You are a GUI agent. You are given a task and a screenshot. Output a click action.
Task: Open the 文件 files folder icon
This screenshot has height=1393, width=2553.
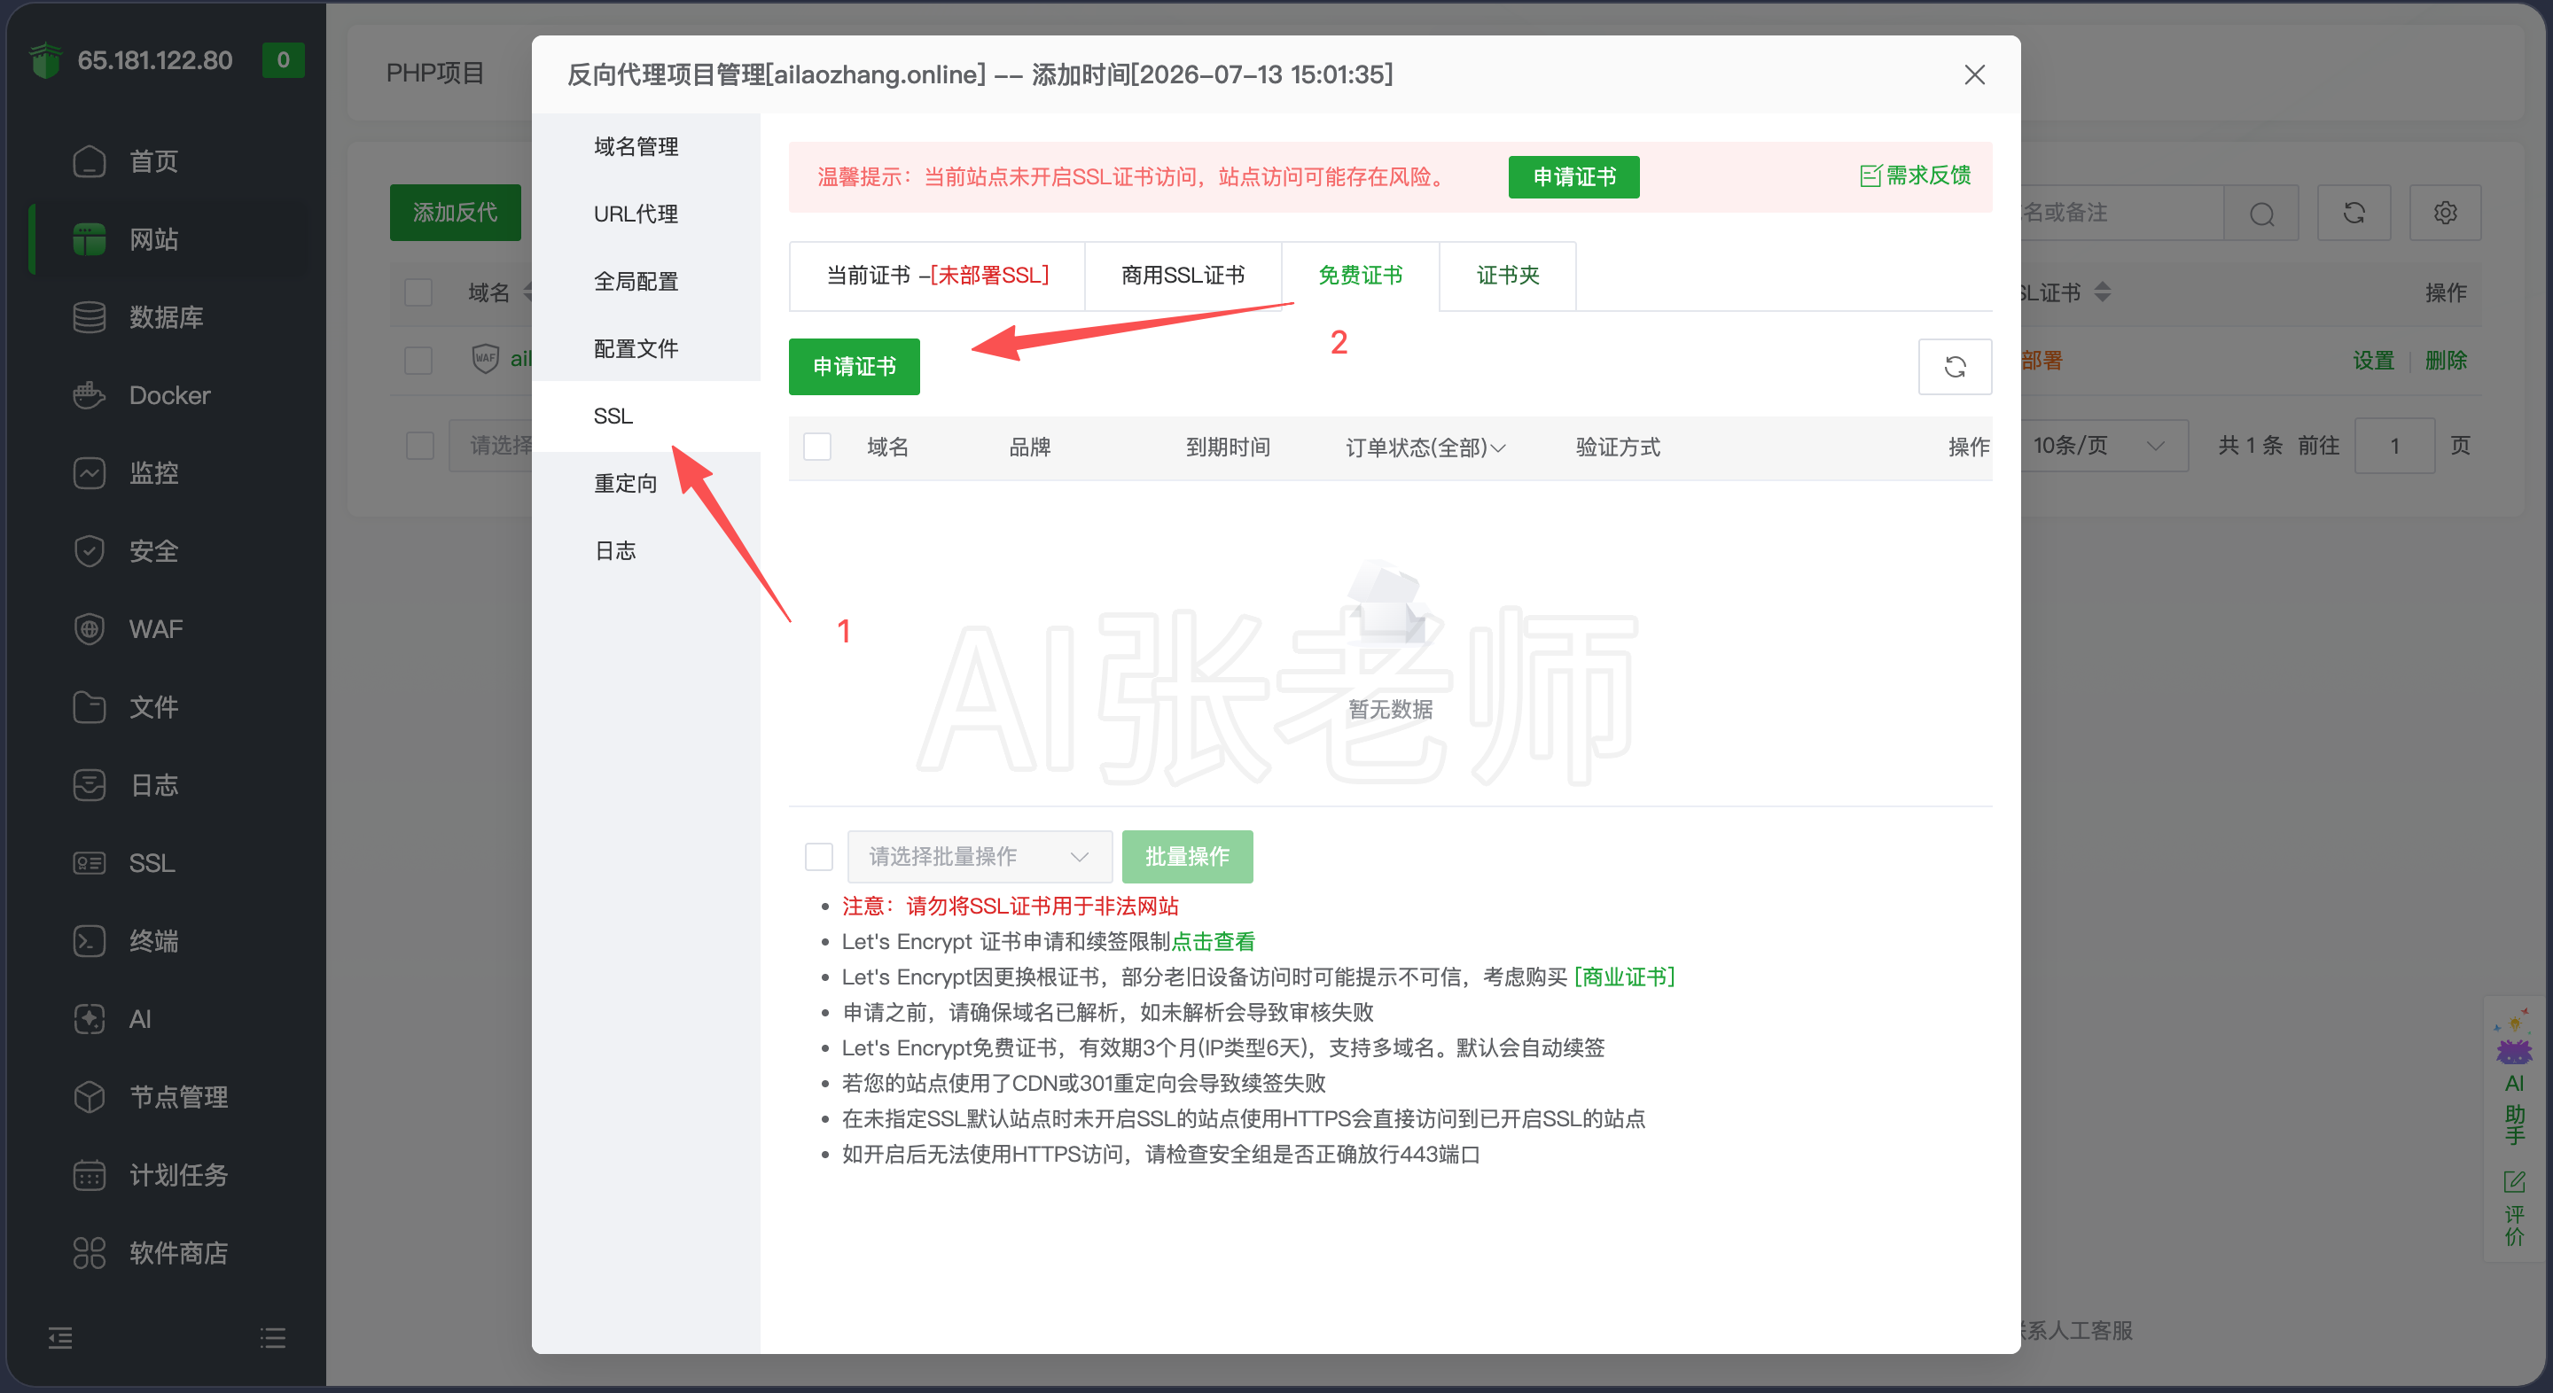[90, 707]
